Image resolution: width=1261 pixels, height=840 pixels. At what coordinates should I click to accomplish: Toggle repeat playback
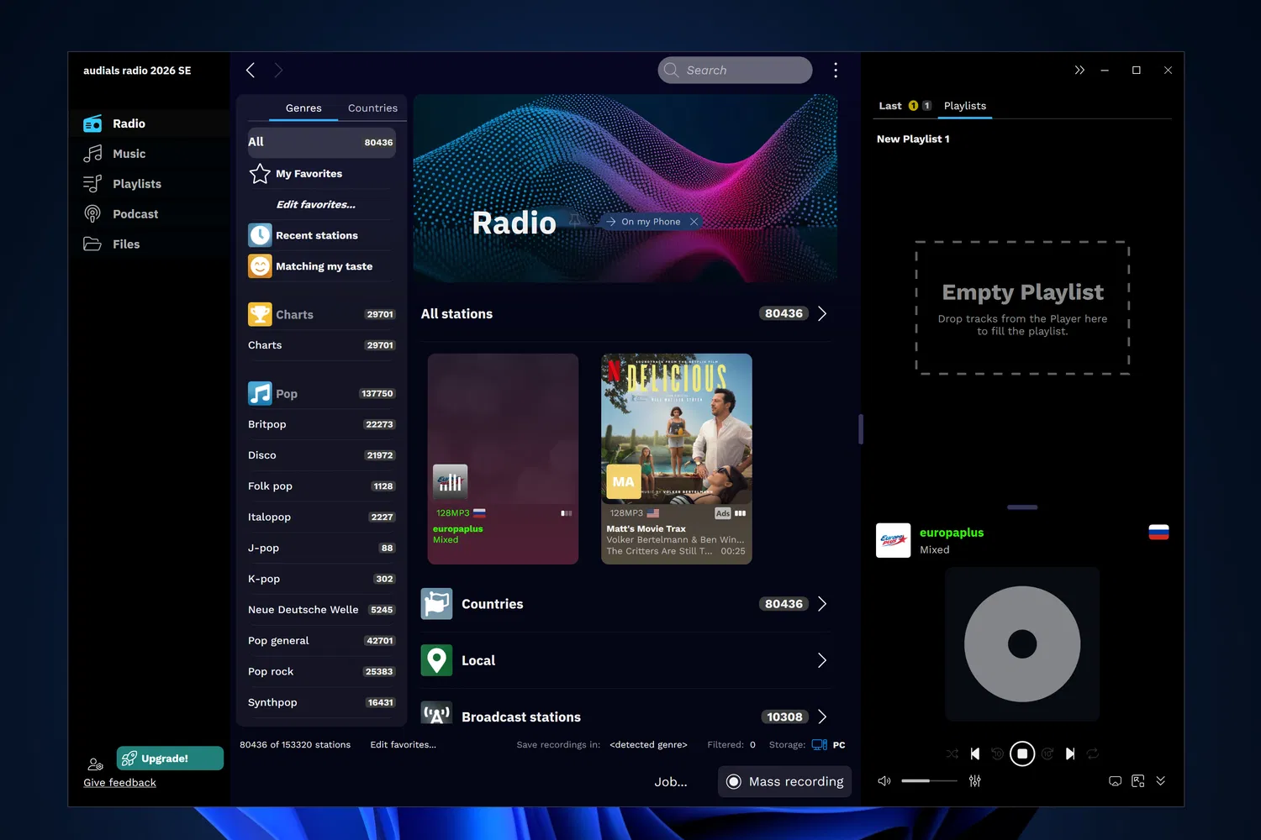click(x=1093, y=754)
